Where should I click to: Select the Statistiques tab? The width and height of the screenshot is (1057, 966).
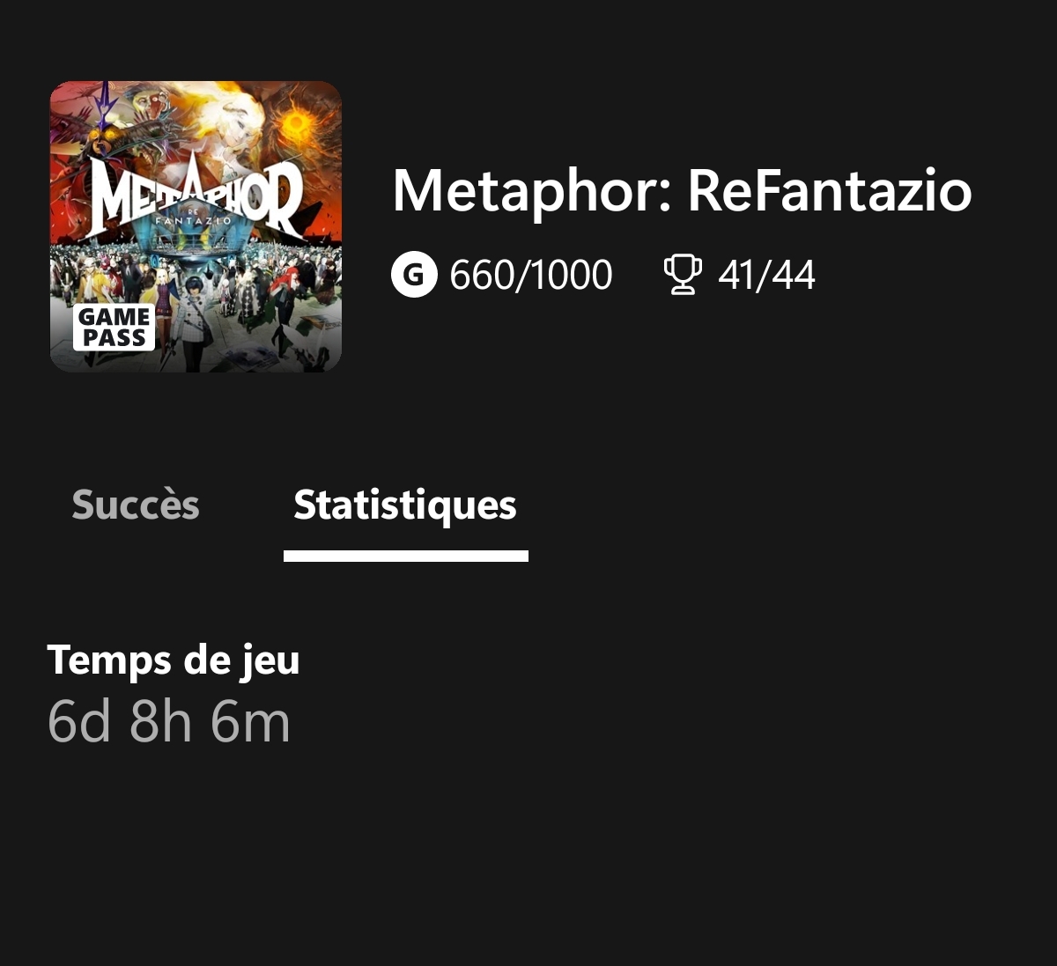tap(405, 505)
